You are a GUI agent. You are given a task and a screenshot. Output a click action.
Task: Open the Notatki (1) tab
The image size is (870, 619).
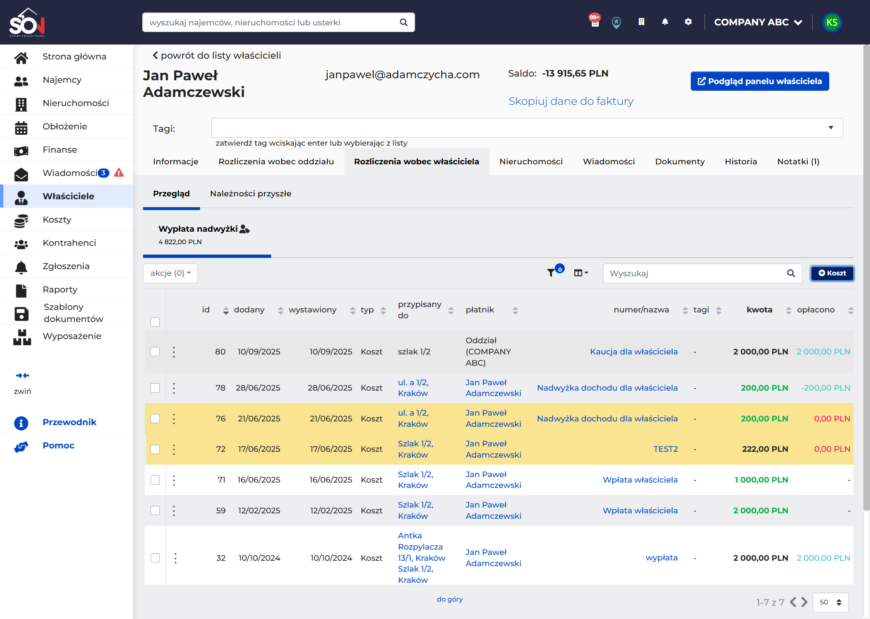[x=798, y=161]
